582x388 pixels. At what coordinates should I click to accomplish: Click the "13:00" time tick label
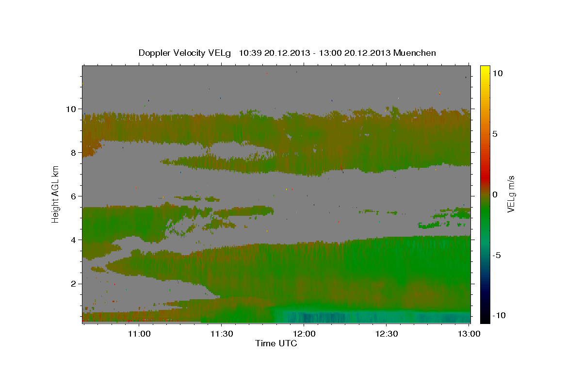click(469, 334)
